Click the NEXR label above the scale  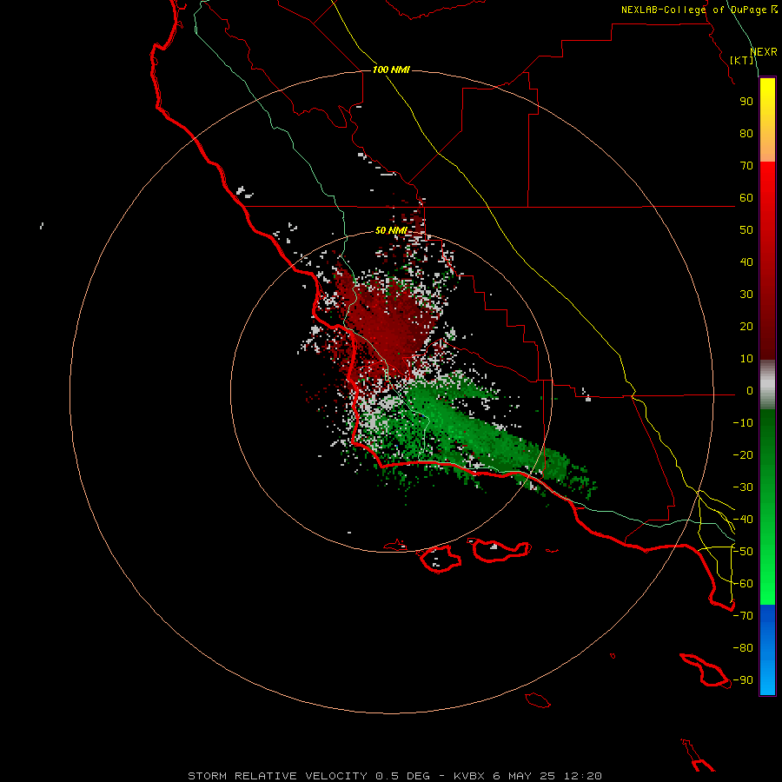(764, 52)
